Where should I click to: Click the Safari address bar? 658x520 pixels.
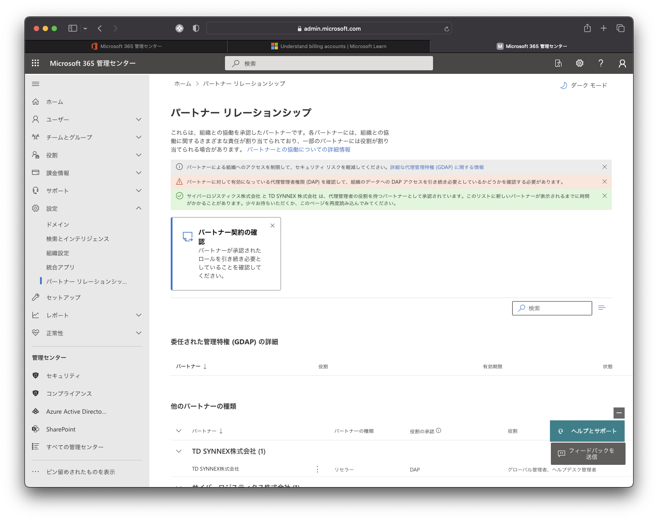[329, 28]
